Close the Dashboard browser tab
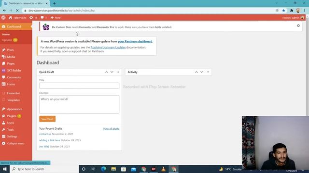 [x=47, y=3]
